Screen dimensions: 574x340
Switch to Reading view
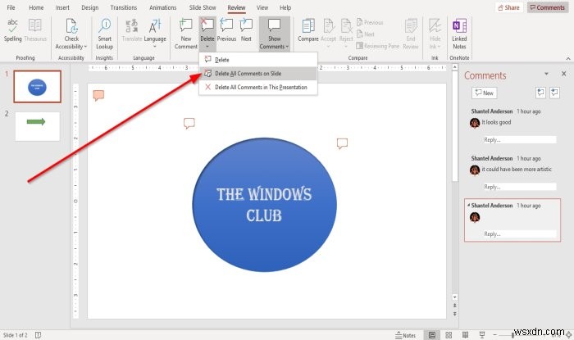click(465, 335)
